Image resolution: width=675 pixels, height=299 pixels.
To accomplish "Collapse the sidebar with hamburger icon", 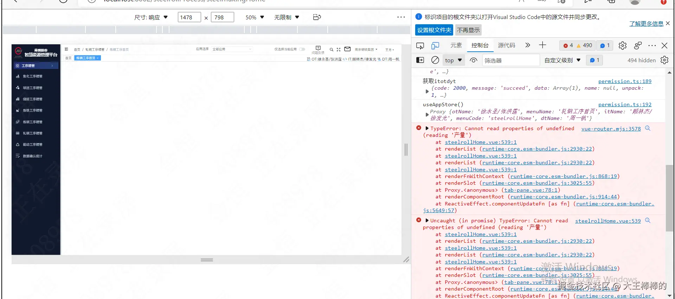I will click(x=66, y=49).
